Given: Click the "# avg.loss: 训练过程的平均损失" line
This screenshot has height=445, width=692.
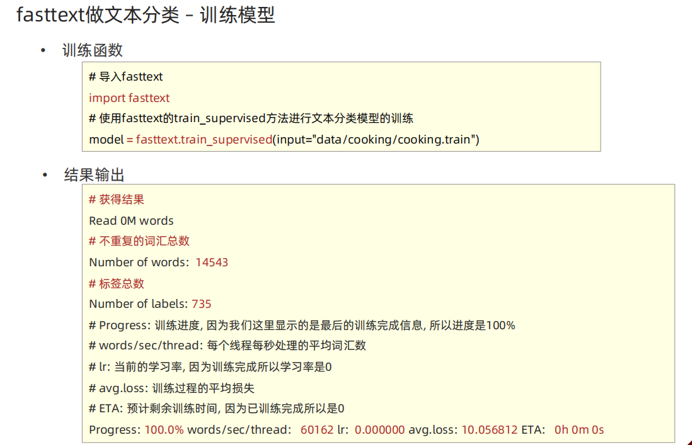Looking at the screenshot, I should [x=171, y=388].
